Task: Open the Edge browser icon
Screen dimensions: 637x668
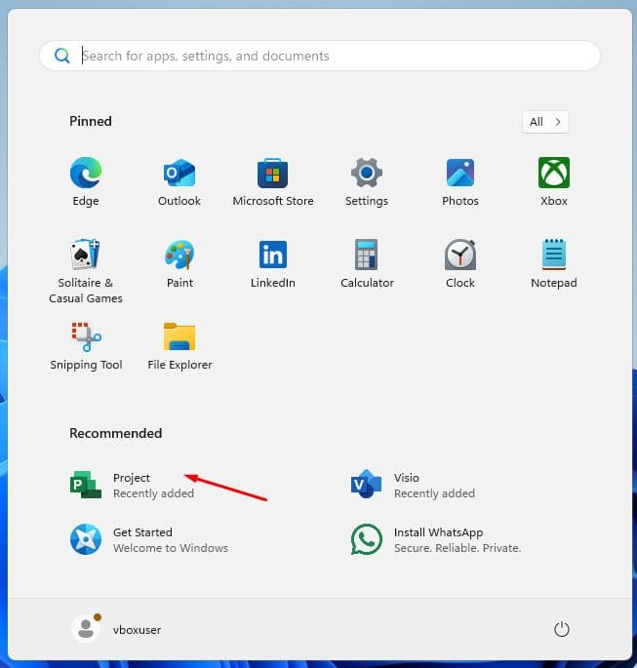Action: click(x=86, y=174)
